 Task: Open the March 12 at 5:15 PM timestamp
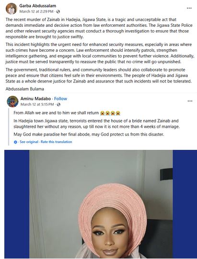click(37, 104)
